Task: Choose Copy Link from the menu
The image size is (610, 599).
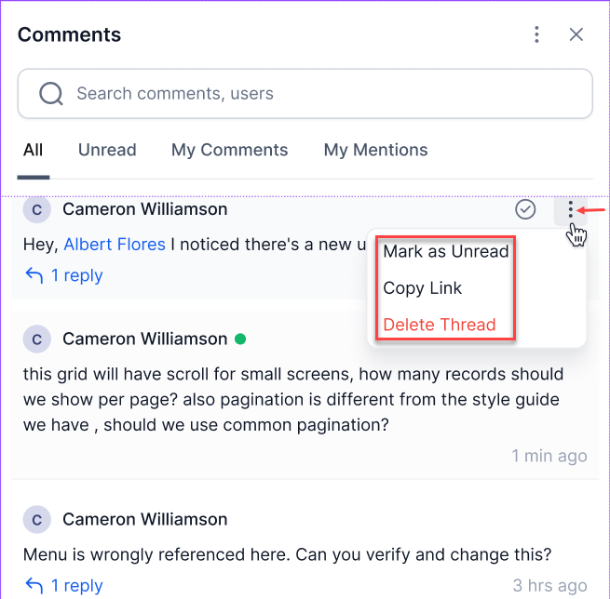Action: [x=422, y=288]
